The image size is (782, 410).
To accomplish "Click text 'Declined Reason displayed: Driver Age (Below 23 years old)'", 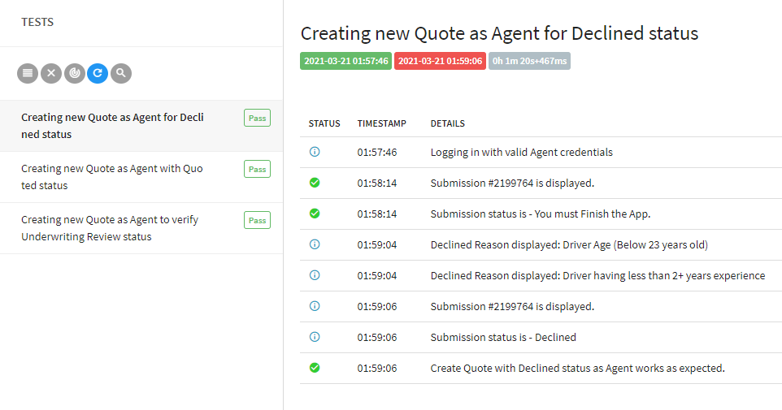I will click(569, 245).
